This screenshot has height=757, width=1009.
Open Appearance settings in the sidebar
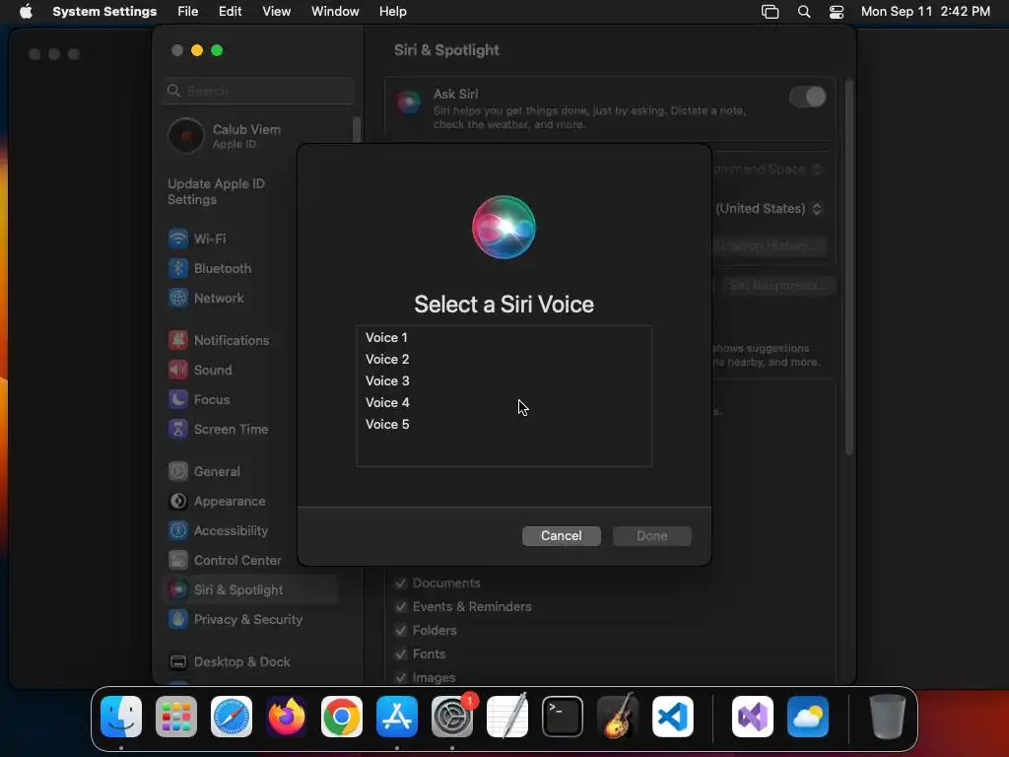(x=217, y=502)
